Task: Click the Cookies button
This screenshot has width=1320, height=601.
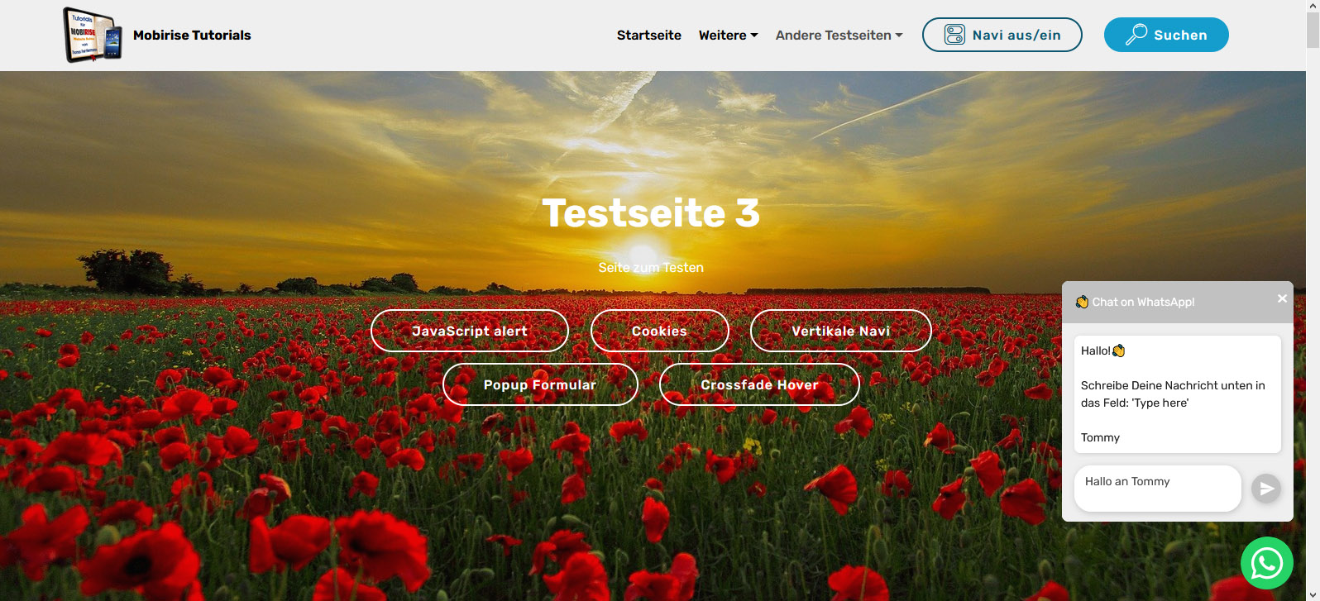Action: tap(660, 331)
